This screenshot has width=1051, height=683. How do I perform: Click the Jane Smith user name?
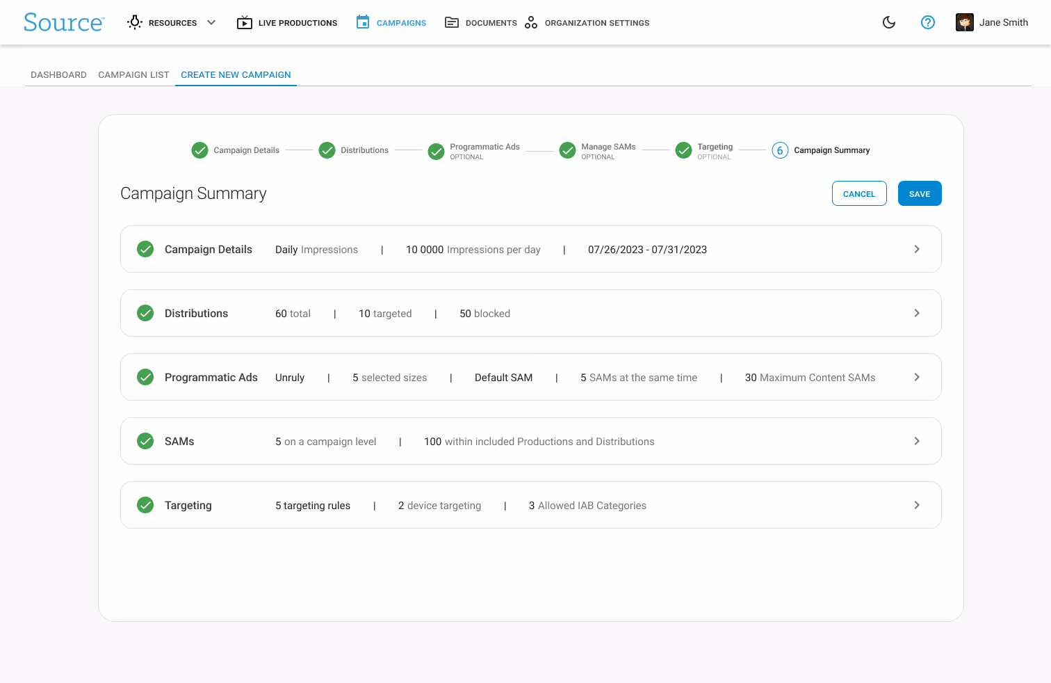[x=1004, y=22]
